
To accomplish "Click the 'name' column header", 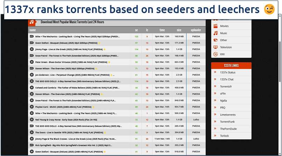I will [x=33, y=30].
